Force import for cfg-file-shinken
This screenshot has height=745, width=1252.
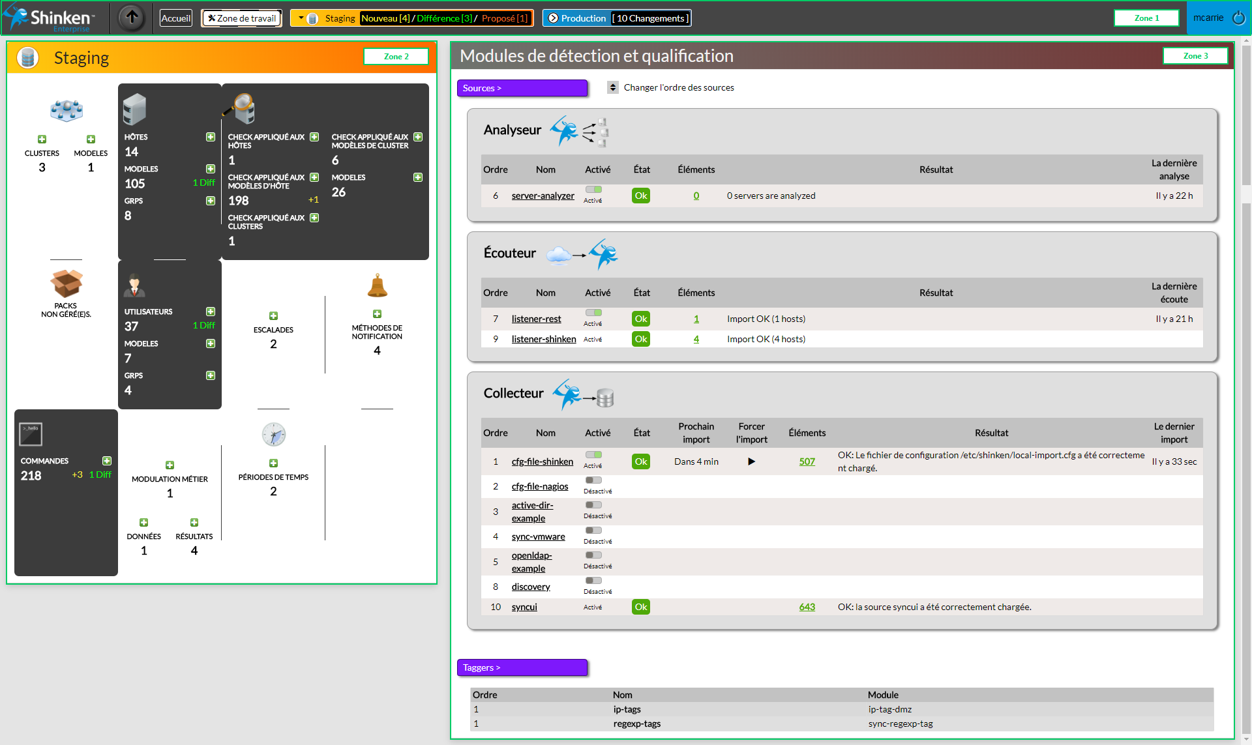click(x=751, y=461)
